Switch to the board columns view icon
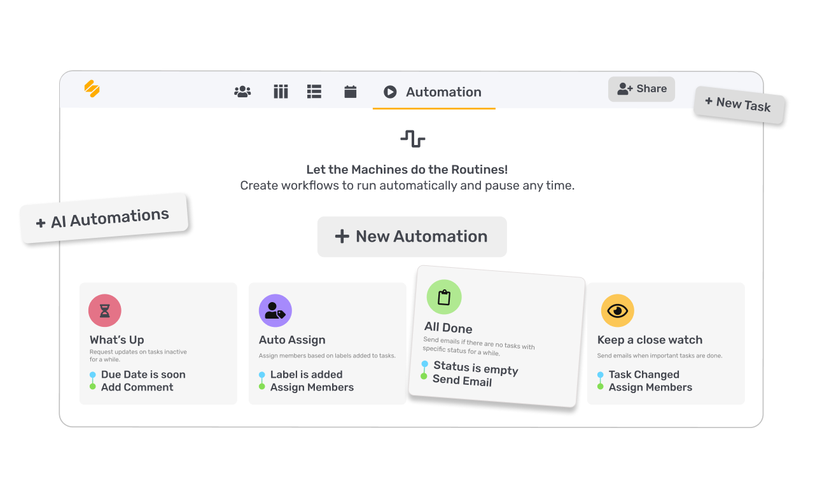Image resolution: width=822 pixels, height=491 pixels. pyautogui.click(x=281, y=92)
